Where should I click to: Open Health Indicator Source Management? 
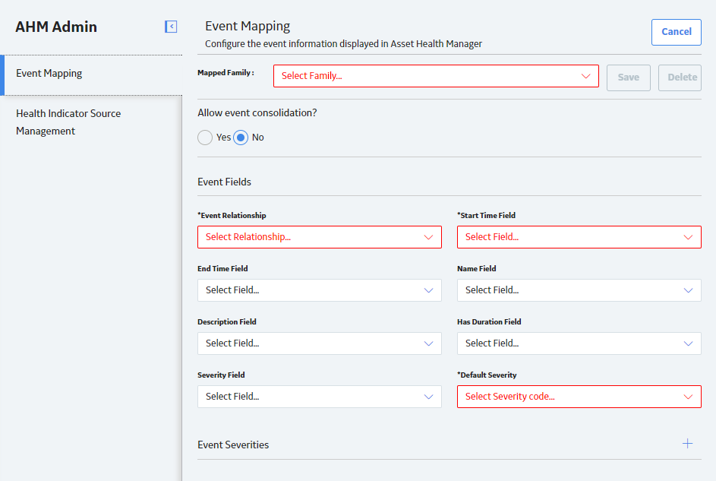(91, 122)
